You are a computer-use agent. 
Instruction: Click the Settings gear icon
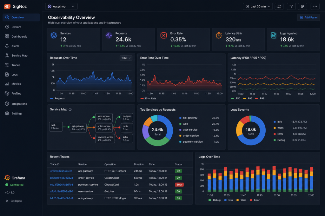click(x=7, y=113)
